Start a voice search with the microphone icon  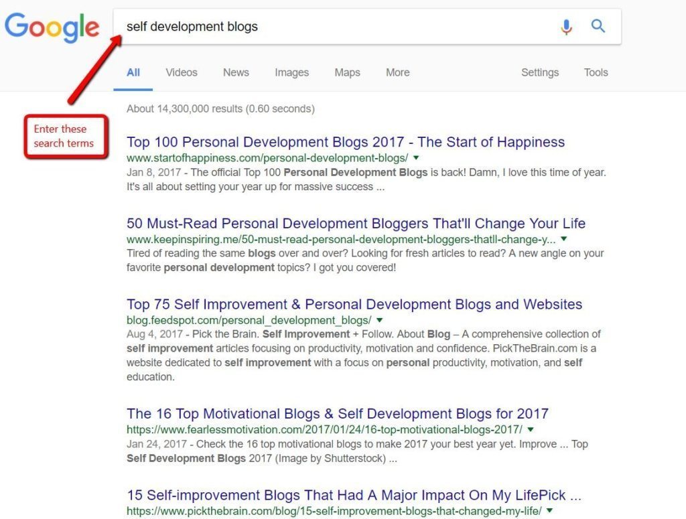[x=566, y=27]
